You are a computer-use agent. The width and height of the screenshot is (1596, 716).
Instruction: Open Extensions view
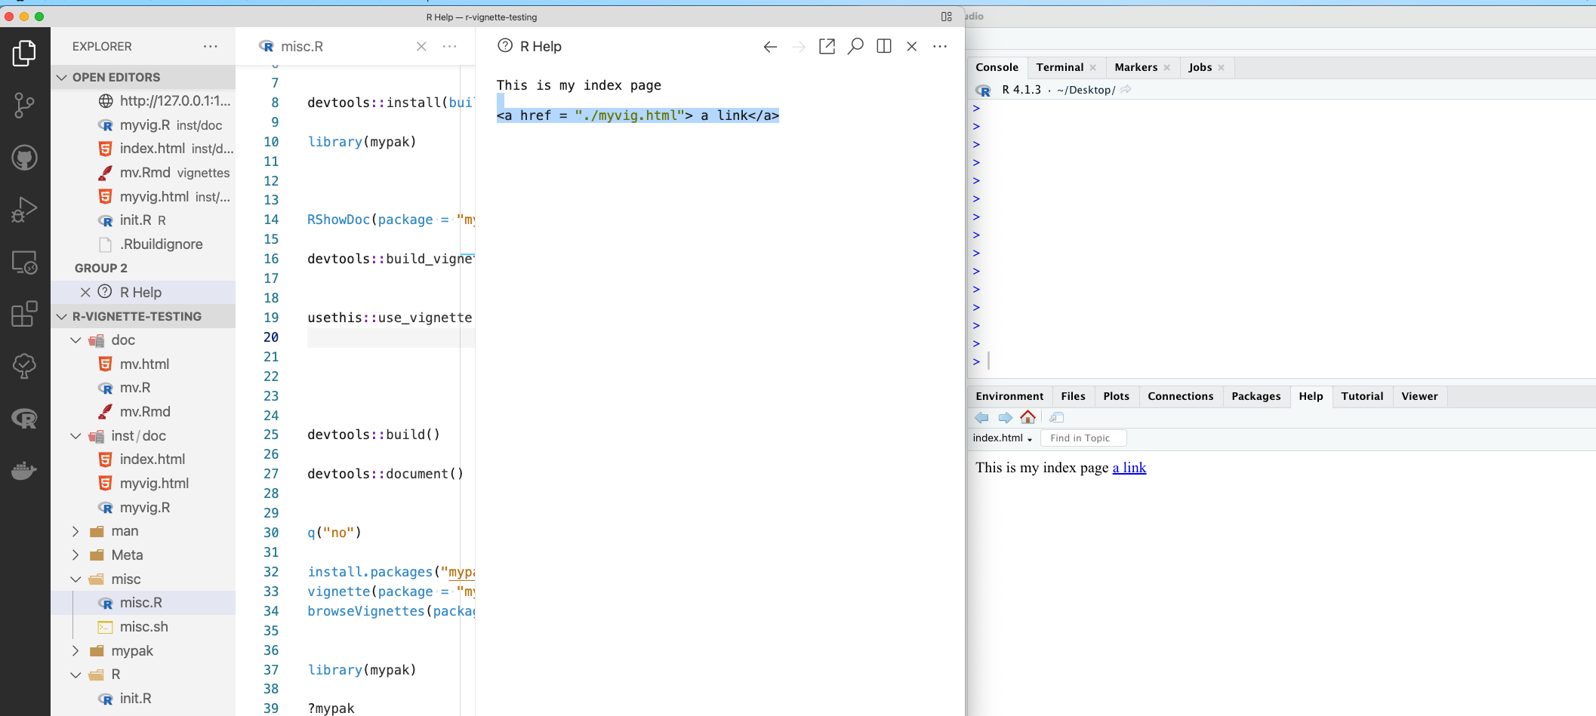pos(24,314)
